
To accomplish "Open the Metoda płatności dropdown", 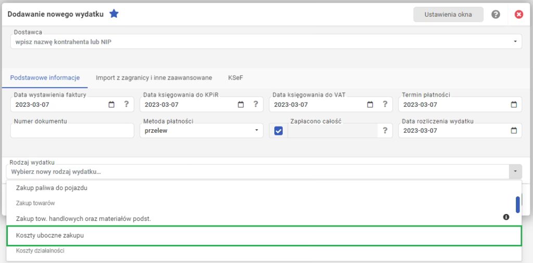I will [256, 131].
